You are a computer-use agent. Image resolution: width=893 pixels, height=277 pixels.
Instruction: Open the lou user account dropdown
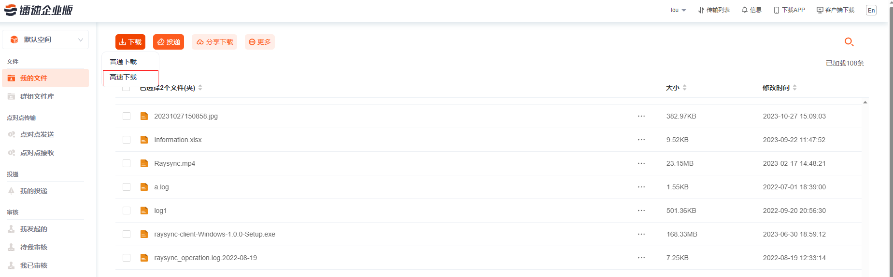point(678,10)
